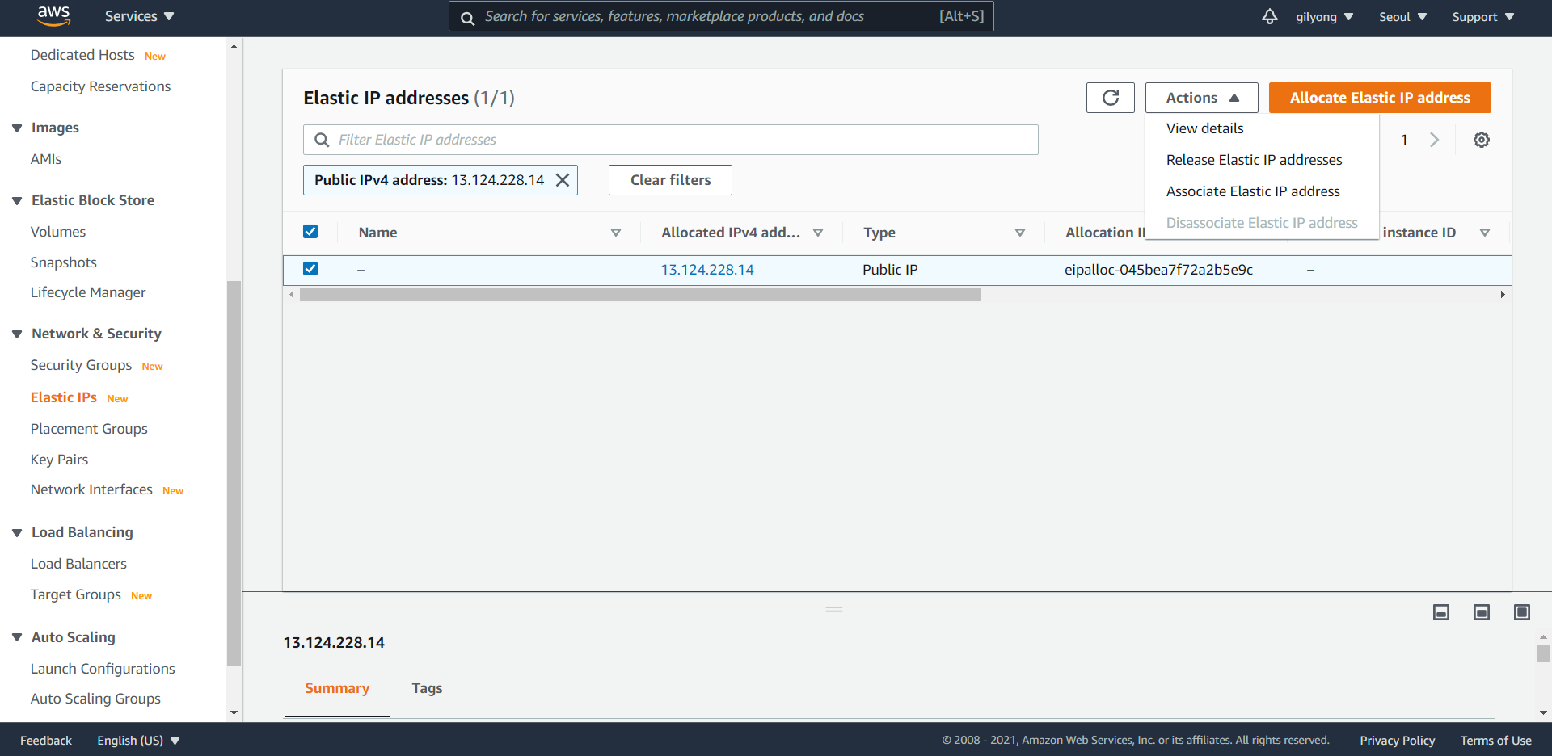Image resolution: width=1552 pixels, height=756 pixels.
Task: Choose Disassociate Elastic IP address
Action: pos(1262,223)
